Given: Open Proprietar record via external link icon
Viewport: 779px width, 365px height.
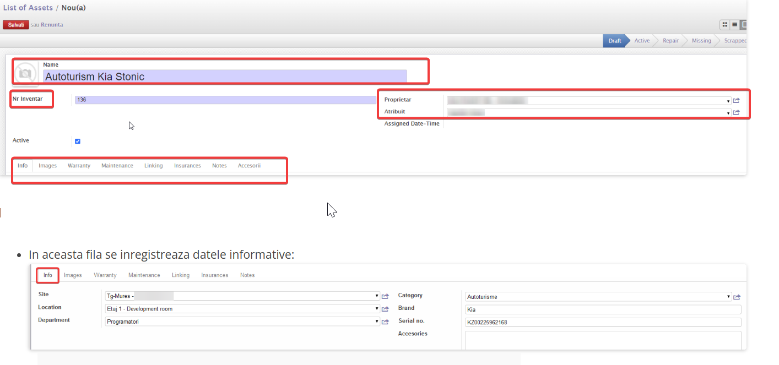Looking at the screenshot, I should pyautogui.click(x=737, y=101).
